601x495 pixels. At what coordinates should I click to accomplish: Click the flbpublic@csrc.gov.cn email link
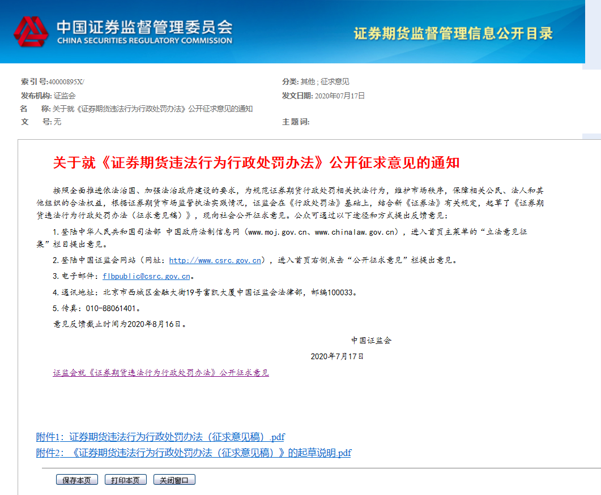click(146, 276)
